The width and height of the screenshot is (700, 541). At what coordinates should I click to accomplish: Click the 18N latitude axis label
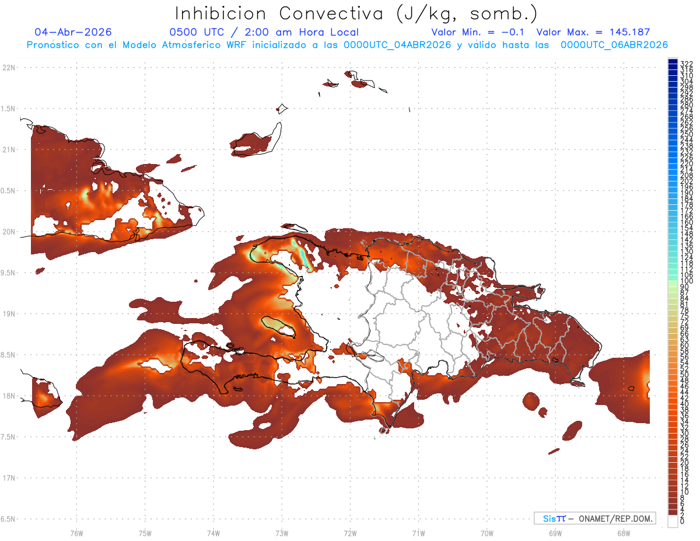9,396
